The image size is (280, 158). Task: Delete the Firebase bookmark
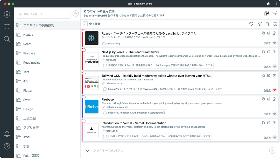(x=274, y=99)
